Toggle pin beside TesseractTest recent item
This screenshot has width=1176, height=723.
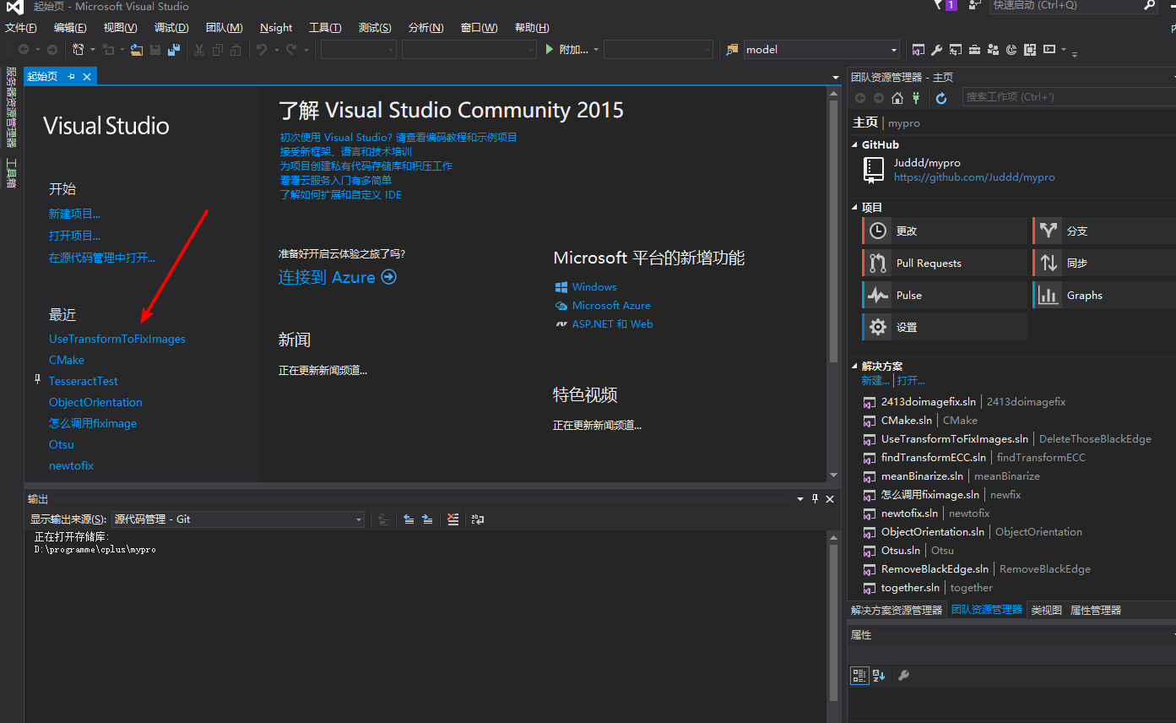(37, 381)
